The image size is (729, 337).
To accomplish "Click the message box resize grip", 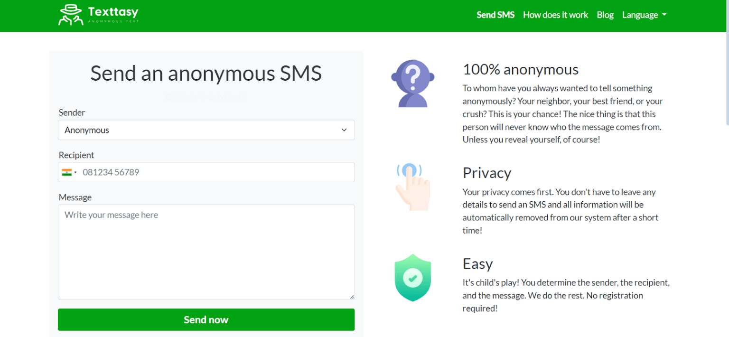I will click(352, 296).
